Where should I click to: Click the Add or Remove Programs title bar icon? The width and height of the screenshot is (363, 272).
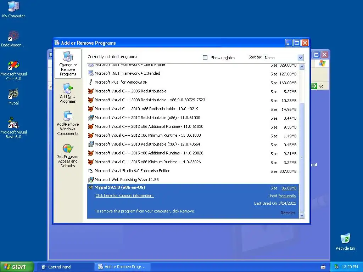point(57,42)
